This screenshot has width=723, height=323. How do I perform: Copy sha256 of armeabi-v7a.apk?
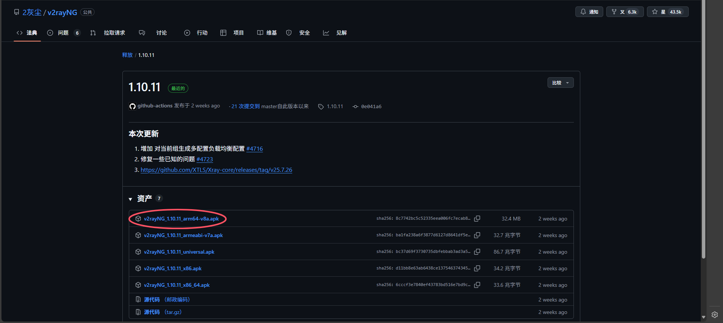477,235
